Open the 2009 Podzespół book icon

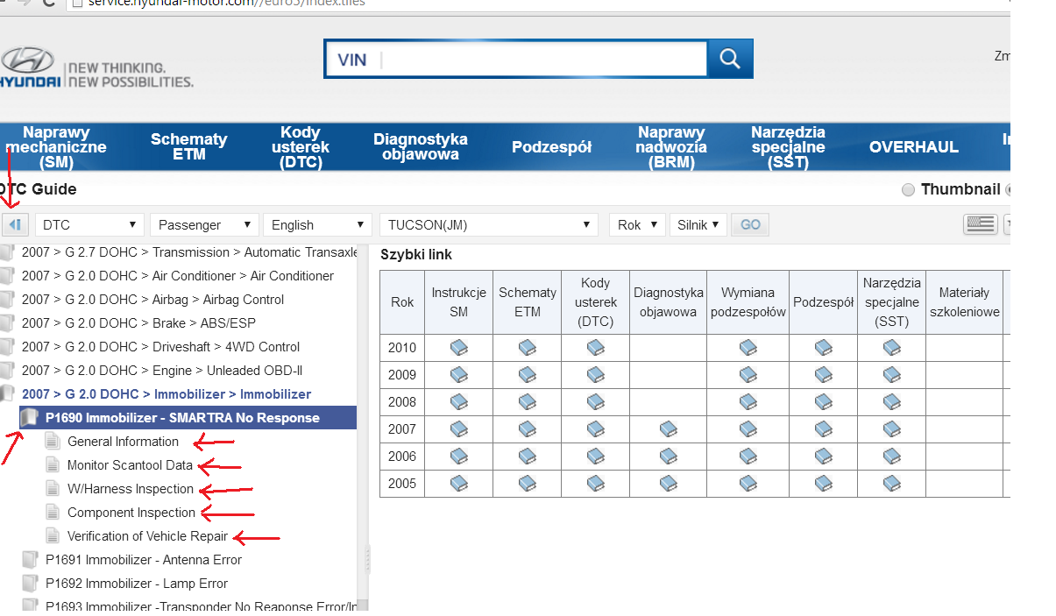coord(823,375)
